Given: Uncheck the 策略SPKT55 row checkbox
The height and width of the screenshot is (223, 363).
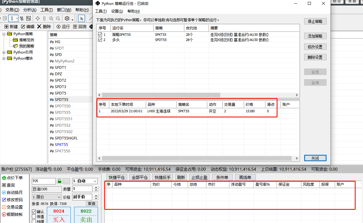Looking at the screenshot, I should pyautogui.click(x=100, y=35).
